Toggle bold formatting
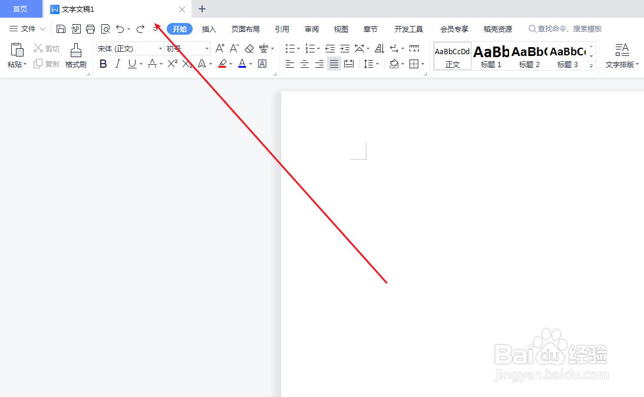The height and width of the screenshot is (397, 644). pos(103,63)
